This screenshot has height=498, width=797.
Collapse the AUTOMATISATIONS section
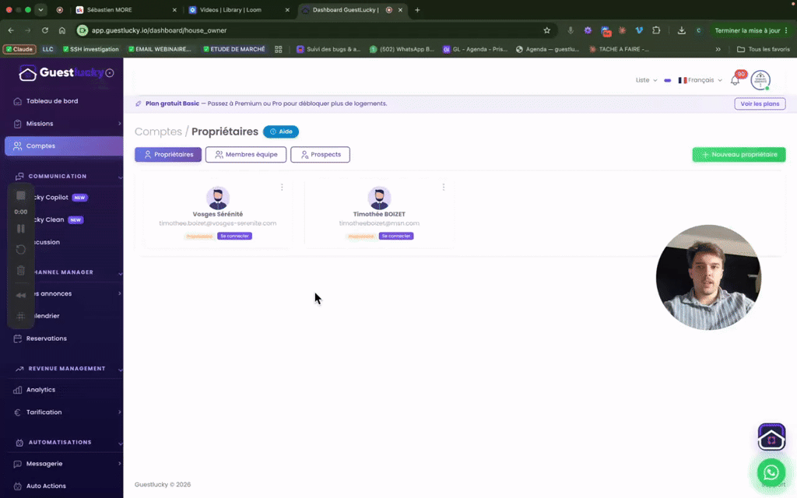coord(120,443)
